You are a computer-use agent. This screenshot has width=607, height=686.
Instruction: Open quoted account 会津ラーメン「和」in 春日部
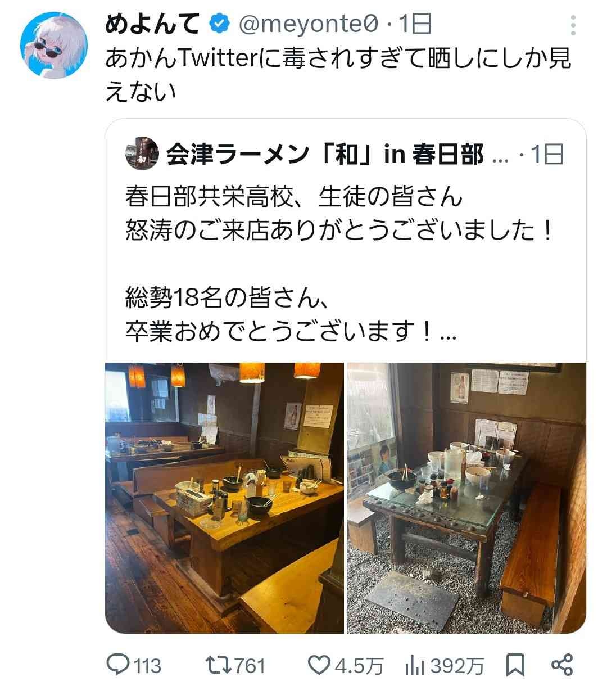coord(324,154)
